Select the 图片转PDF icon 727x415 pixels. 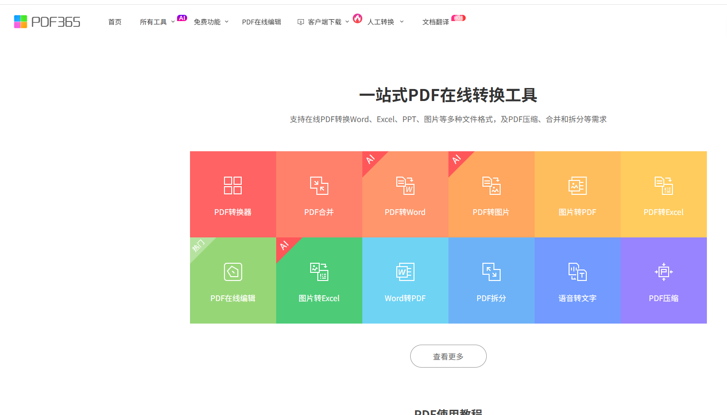coord(577,186)
